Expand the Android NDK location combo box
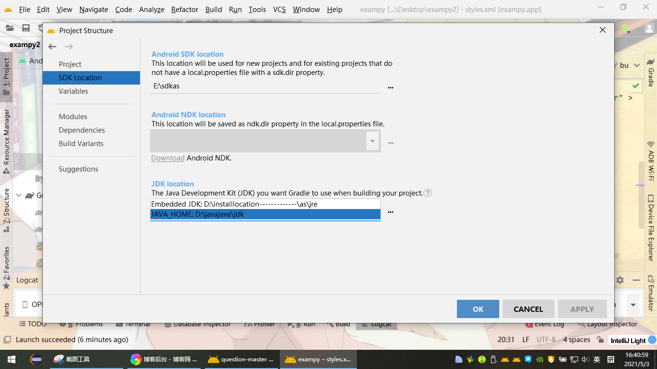Image resolution: width=657 pixels, height=369 pixels. [x=372, y=141]
